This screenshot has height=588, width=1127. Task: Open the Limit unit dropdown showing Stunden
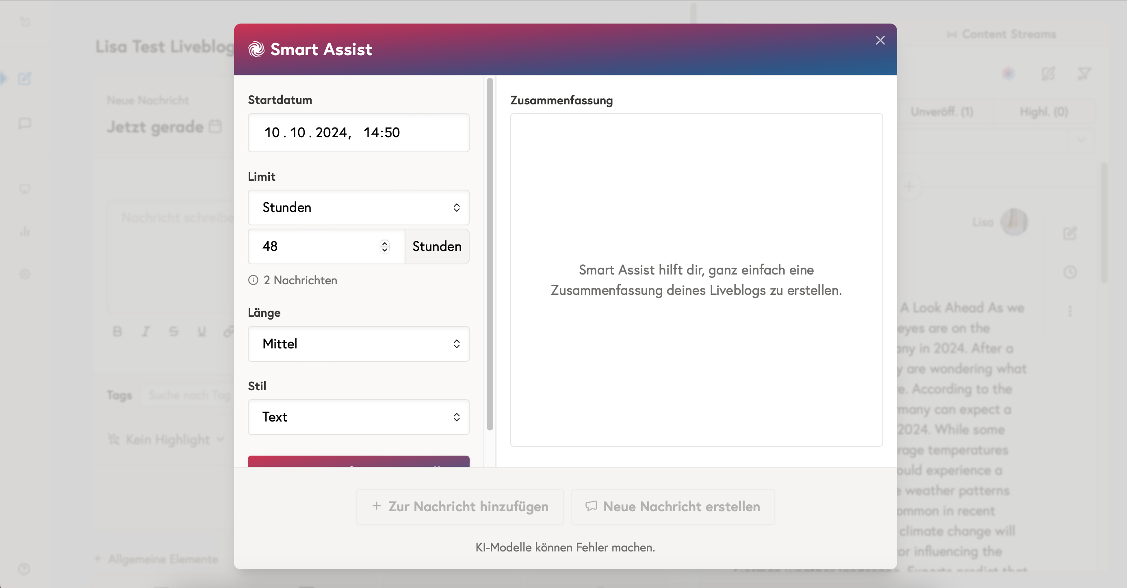pyautogui.click(x=358, y=207)
